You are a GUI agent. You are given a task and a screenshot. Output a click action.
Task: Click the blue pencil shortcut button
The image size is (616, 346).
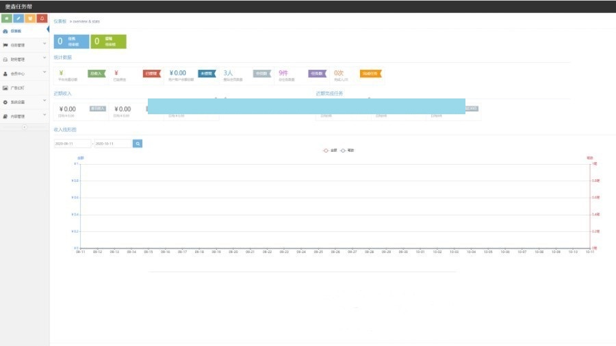pos(18,18)
